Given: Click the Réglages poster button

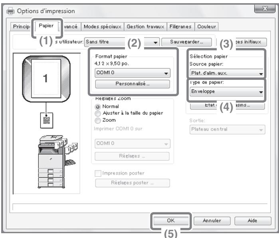Looking at the screenshot, I should click(x=133, y=183).
